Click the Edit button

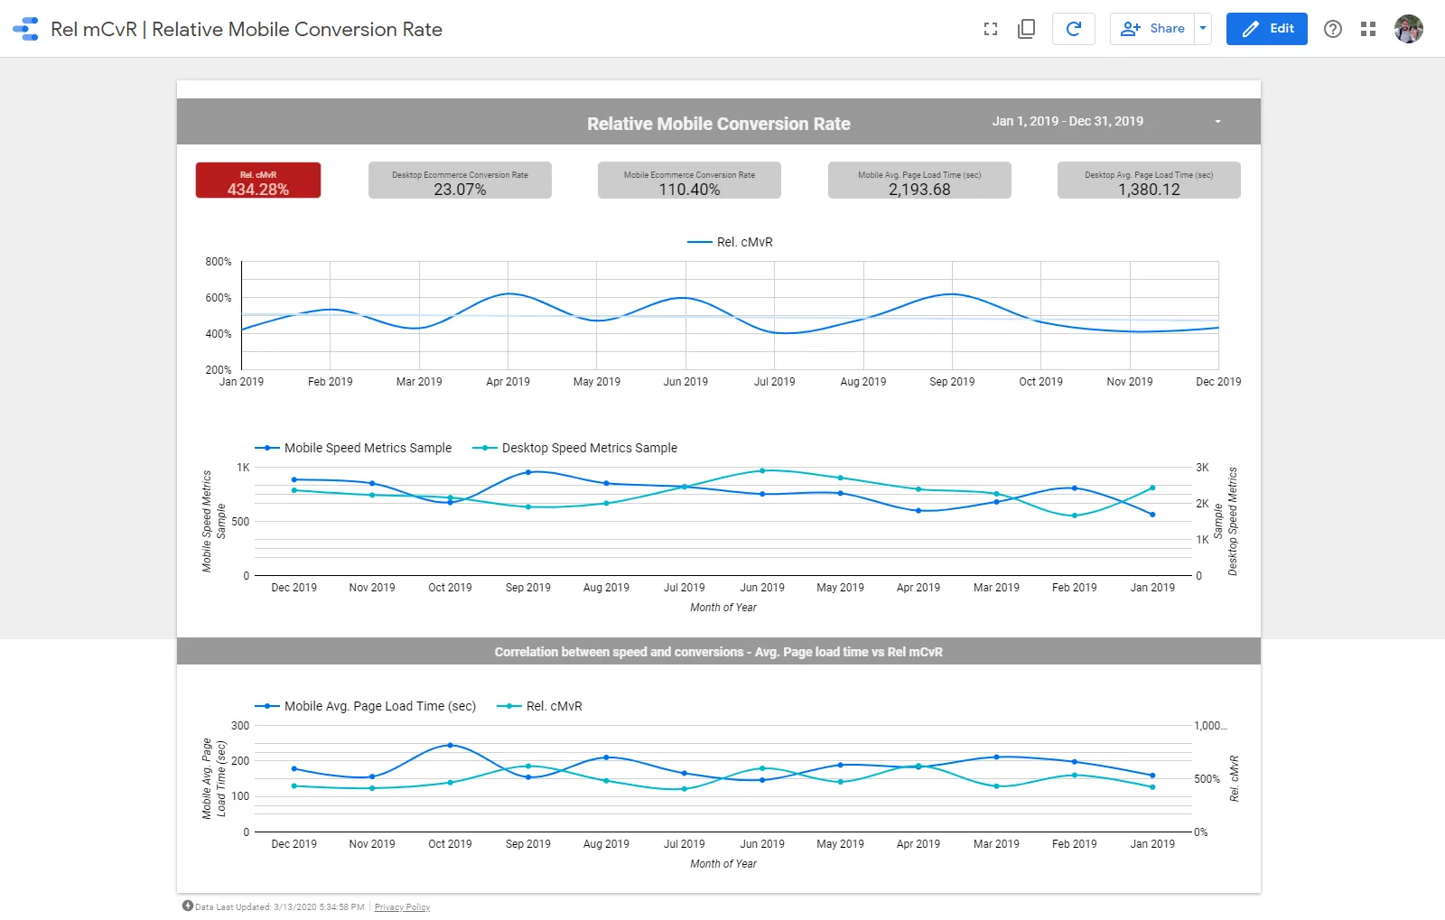[1266, 28]
